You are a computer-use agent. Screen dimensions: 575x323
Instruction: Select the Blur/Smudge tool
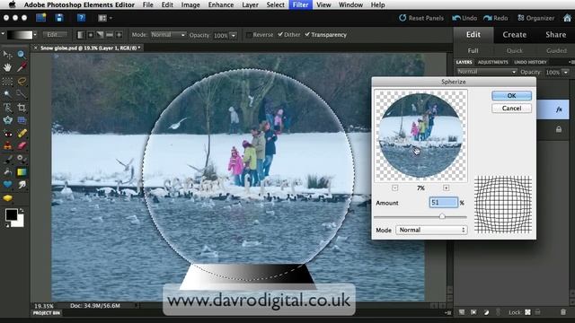coord(22,185)
